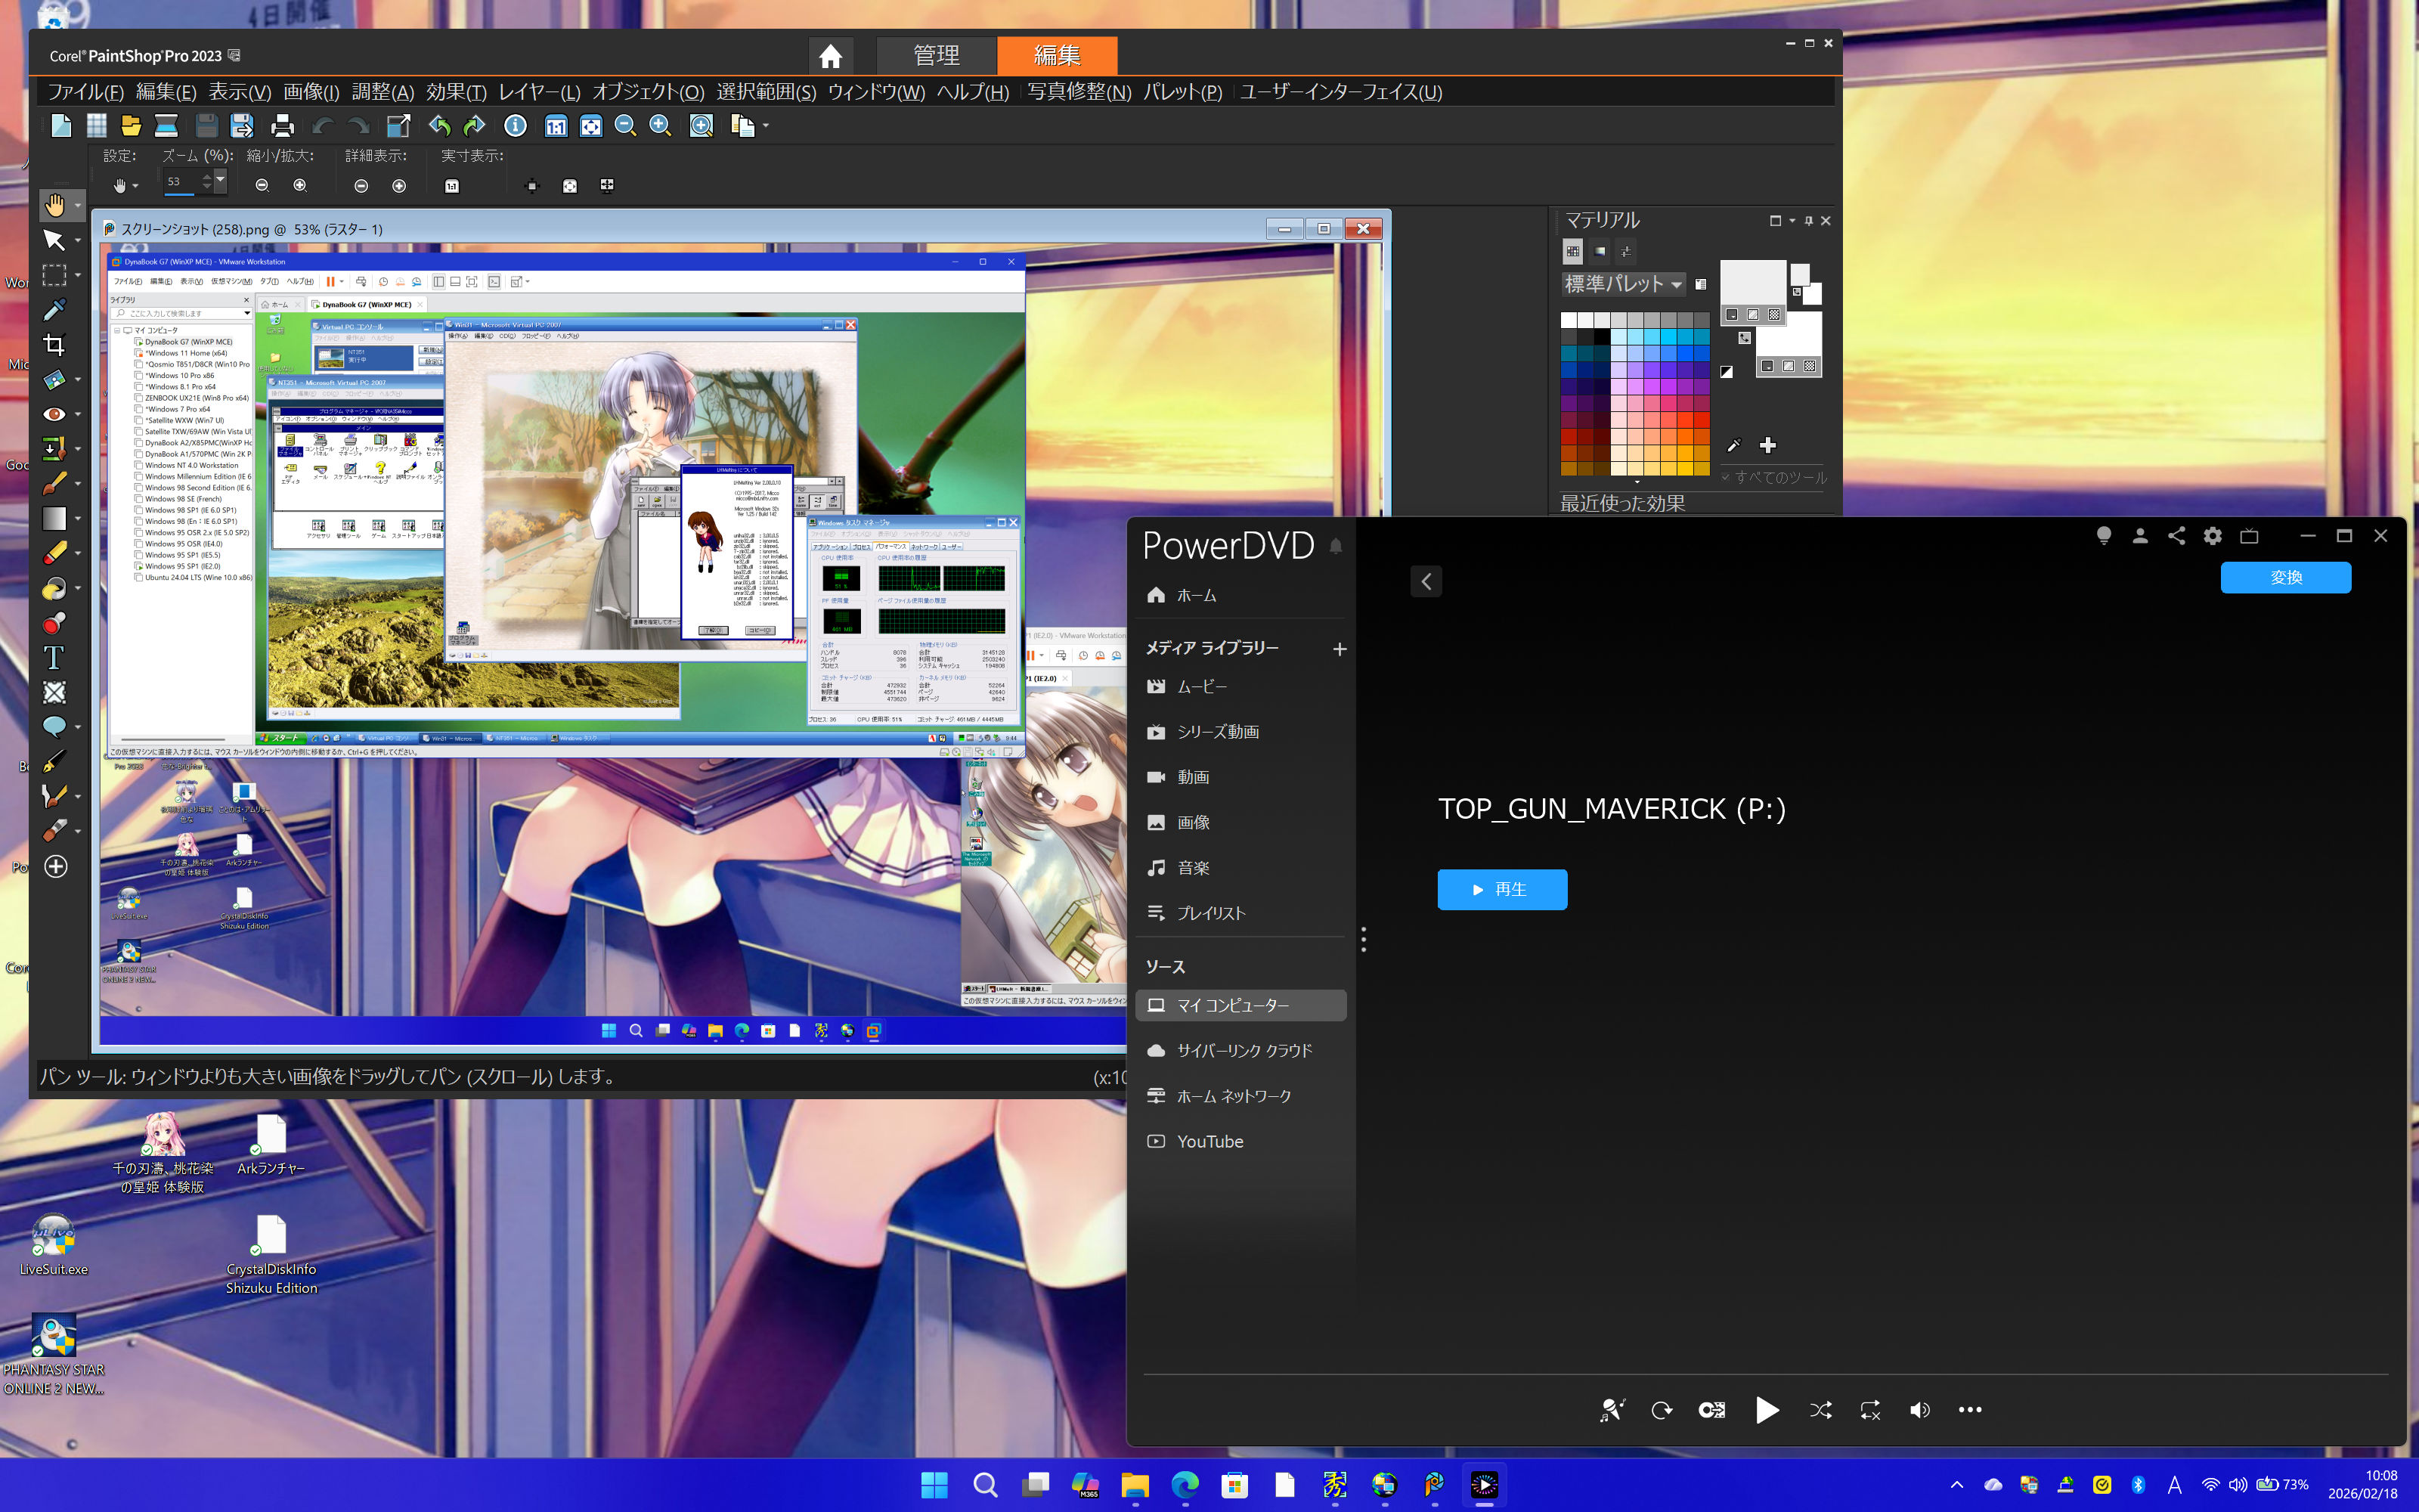Toggle shuffle playback in PowerDVD
The height and width of the screenshot is (1512, 2419).
coord(1820,1410)
